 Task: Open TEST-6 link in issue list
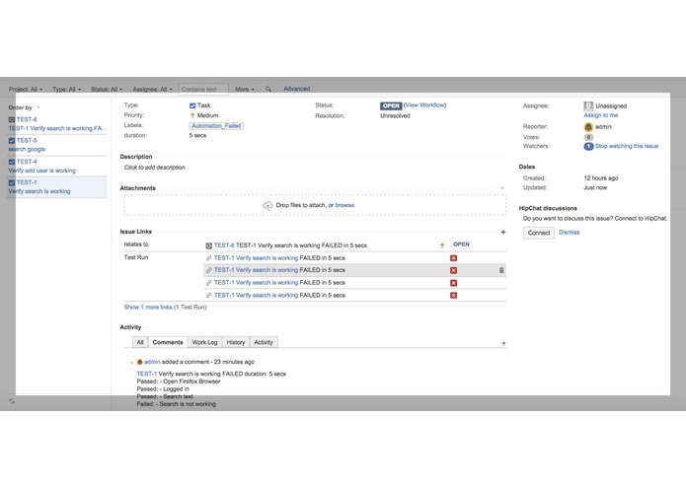pyautogui.click(x=27, y=119)
